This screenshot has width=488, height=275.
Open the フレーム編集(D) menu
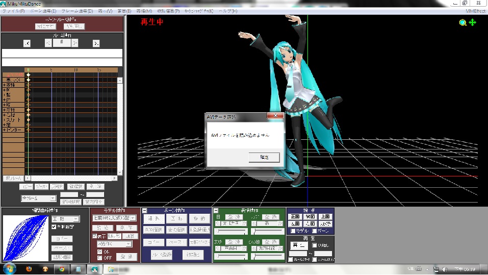tap(77, 11)
